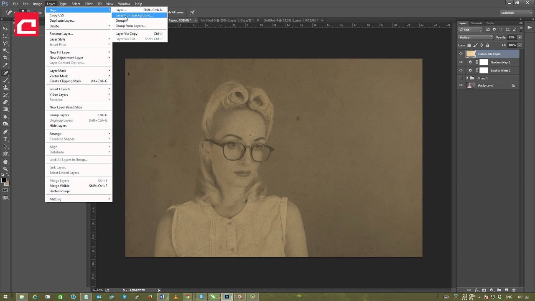This screenshot has height=301, width=535.
Task: Select the Eyedropper tool
Action: coord(5,65)
